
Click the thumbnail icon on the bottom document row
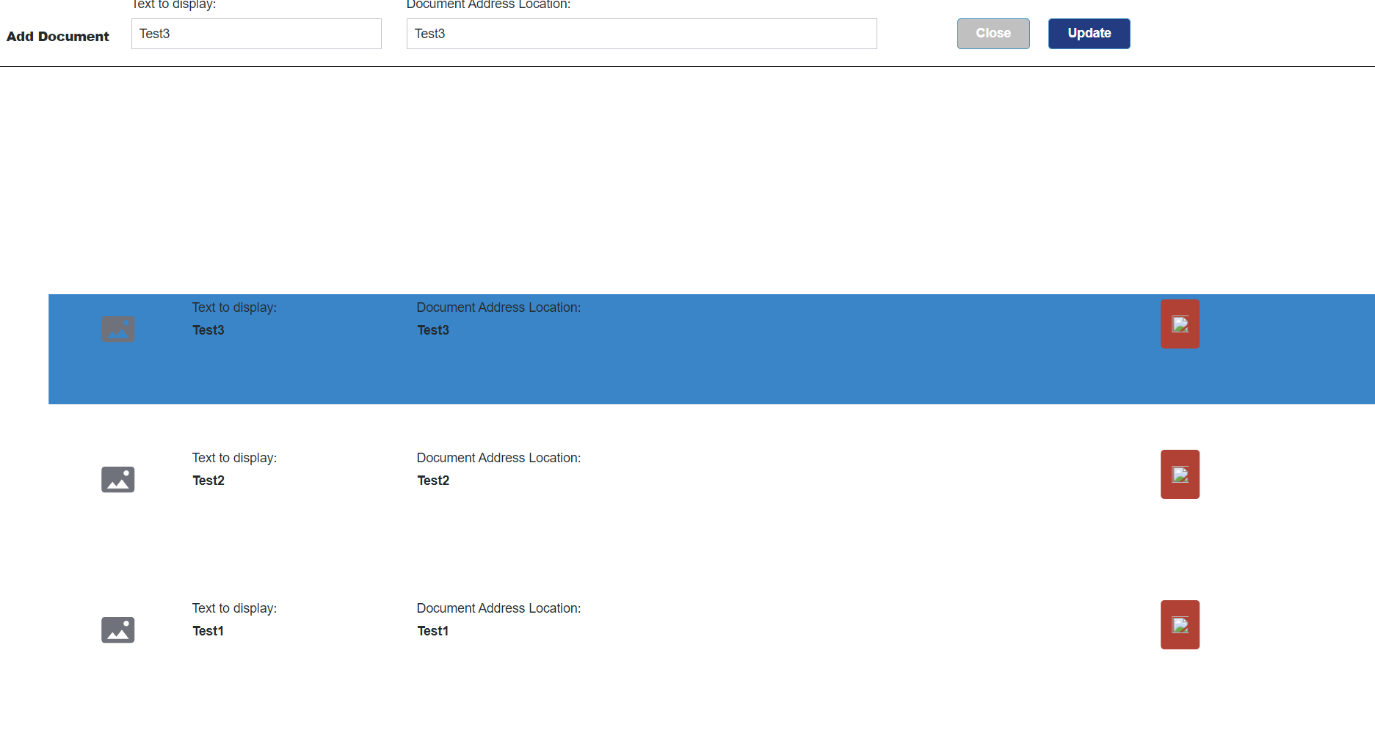click(117, 630)
